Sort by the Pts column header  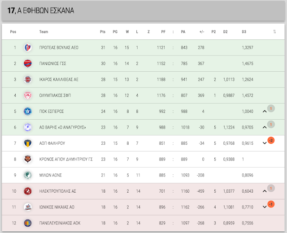(103, 32)
